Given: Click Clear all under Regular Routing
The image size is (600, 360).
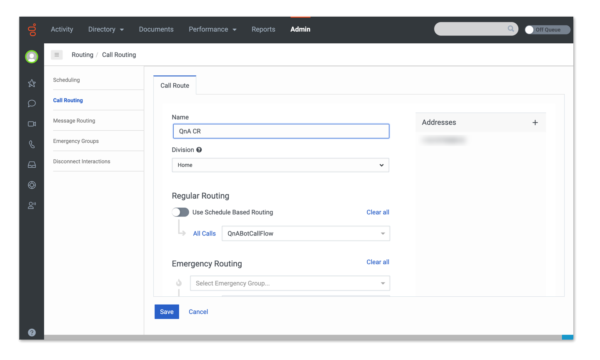Looking at the screenshot, I should coord(378,212).
